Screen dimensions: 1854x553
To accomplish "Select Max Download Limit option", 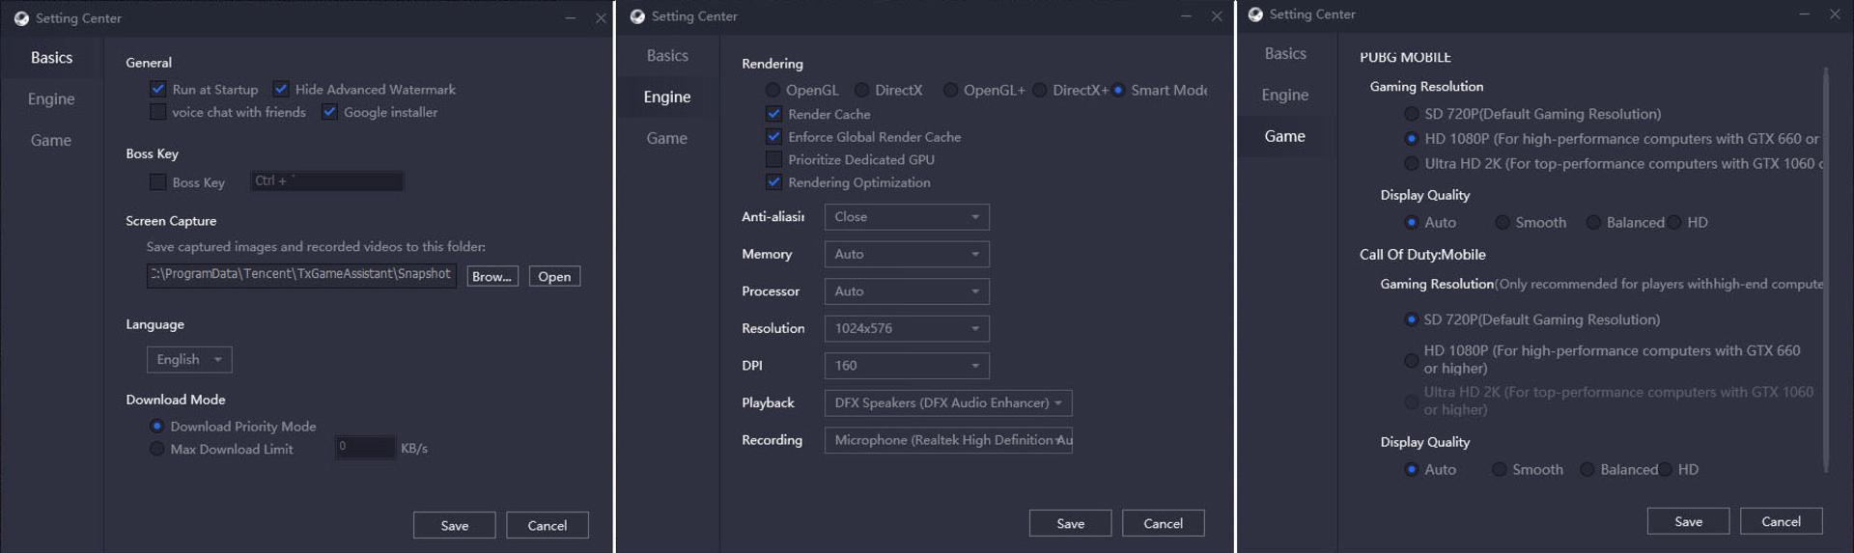I will click(x=156, y=449).
